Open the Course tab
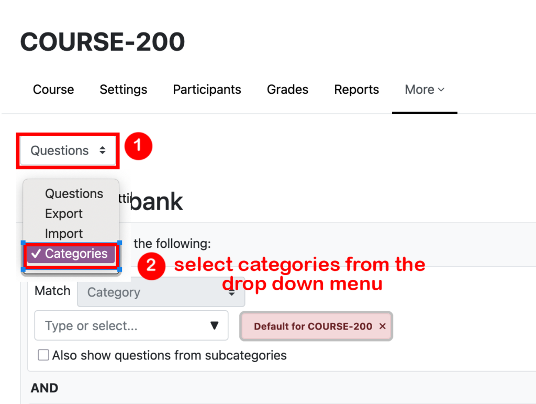The image size is (536, 404). 53,90
